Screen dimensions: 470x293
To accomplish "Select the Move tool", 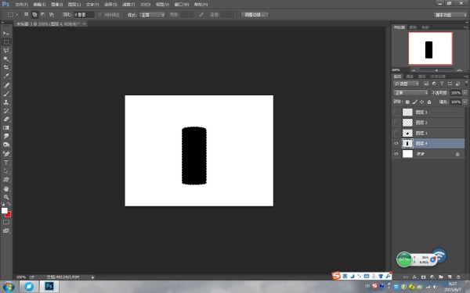I will tap(6, 34).
